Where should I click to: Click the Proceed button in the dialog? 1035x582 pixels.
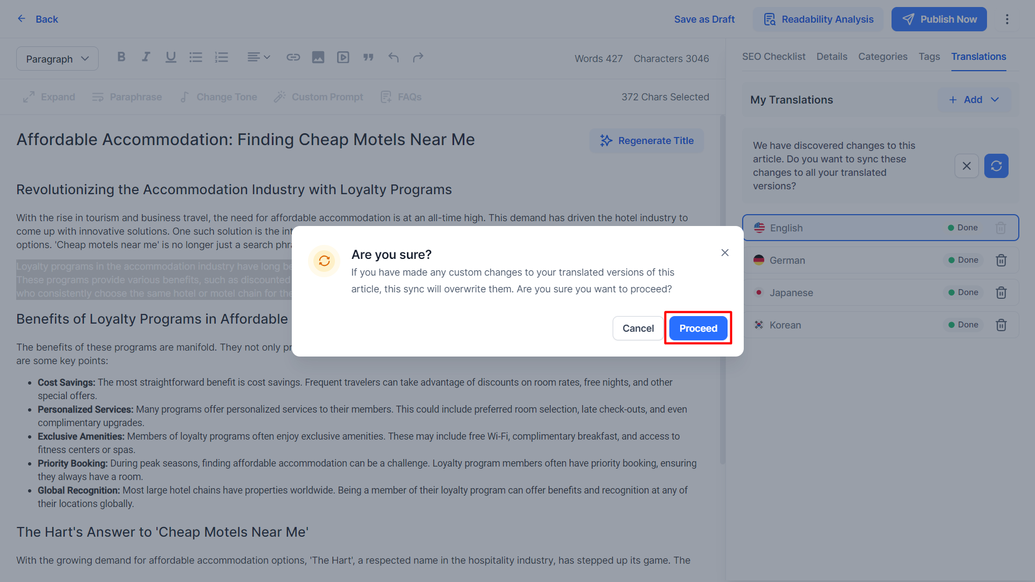[x=698, y=328]
